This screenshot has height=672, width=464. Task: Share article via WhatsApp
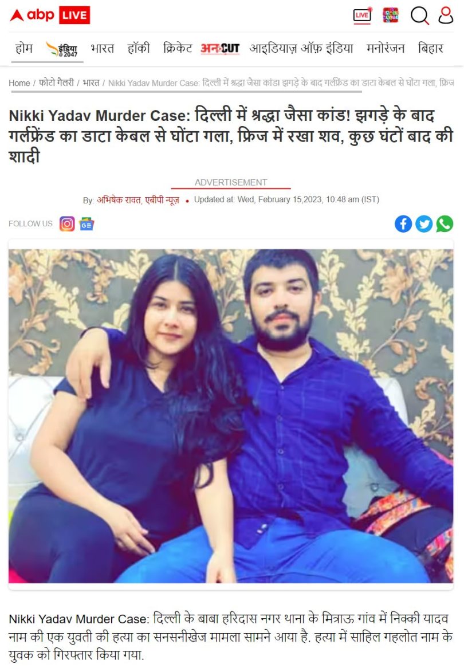[445, 224]
